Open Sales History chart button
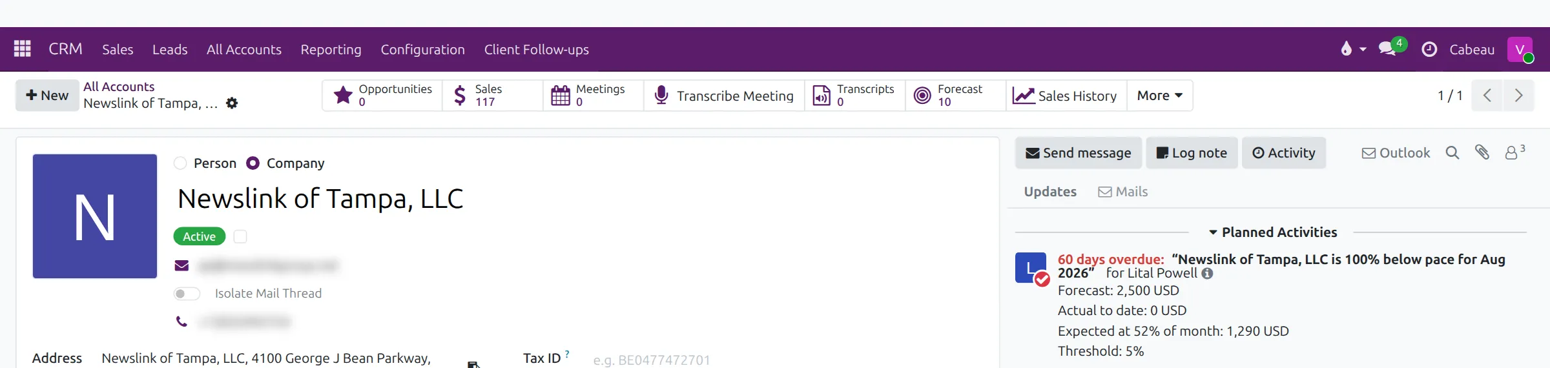The width and height of the screenshot is (1550, 368). coord(1066,96)
